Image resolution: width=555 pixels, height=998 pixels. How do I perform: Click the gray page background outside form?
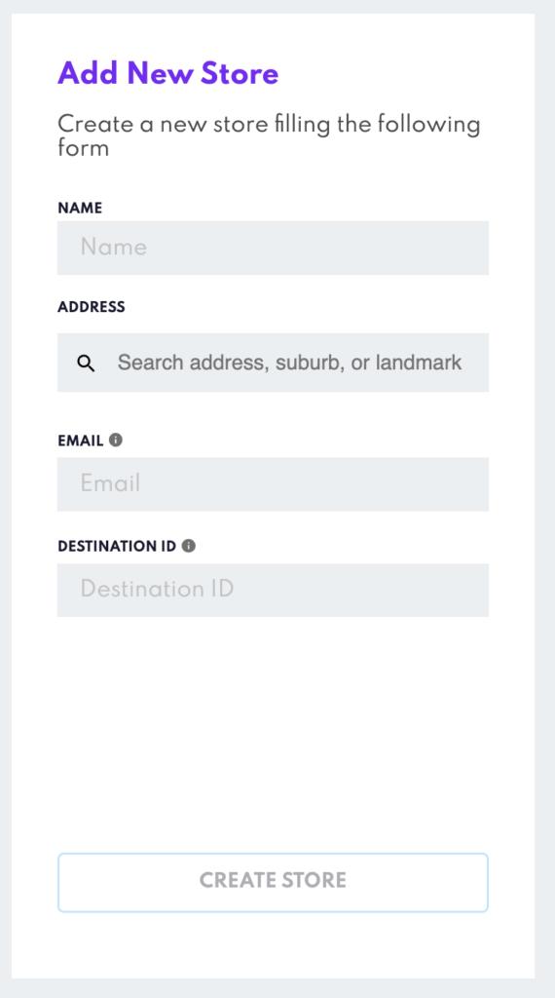(x=545, y=496)
